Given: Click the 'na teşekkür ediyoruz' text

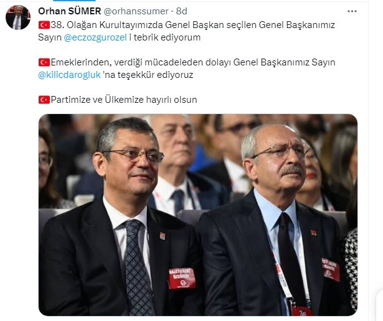Looking at the screenshot, I should tap(148, 75).
